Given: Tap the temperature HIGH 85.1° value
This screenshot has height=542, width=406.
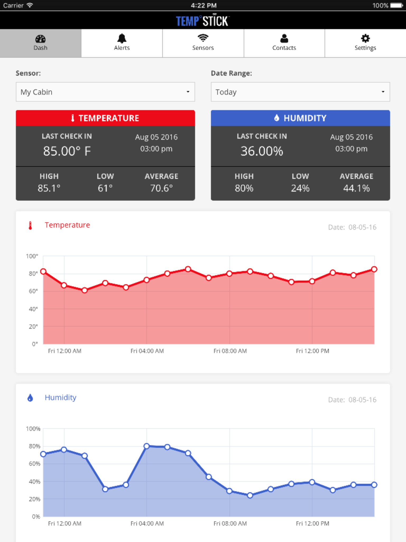Looking at the screenshot, I should [49, 188].
